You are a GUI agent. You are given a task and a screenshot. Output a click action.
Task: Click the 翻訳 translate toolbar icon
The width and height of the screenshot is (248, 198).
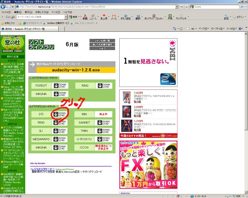(x=138, y=17)
